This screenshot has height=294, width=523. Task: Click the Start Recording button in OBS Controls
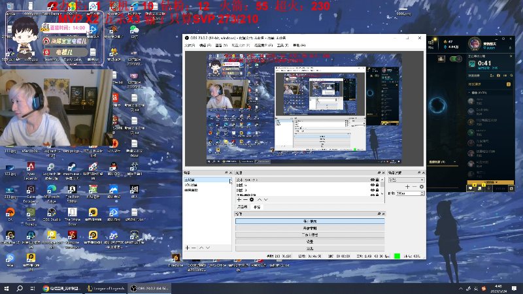[x=310, y=228]
